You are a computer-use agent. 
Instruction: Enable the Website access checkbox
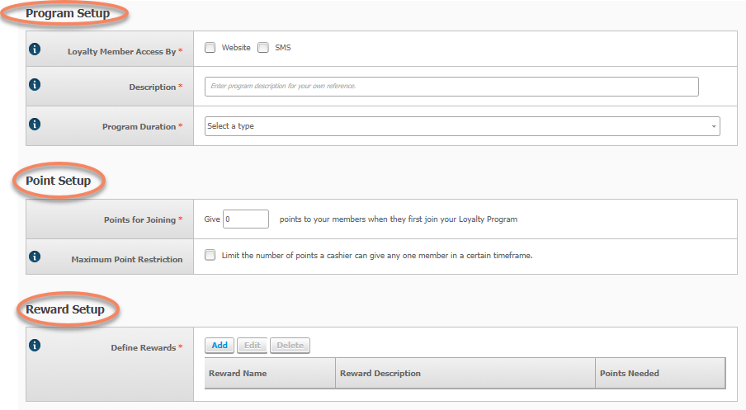pos(210,48)
